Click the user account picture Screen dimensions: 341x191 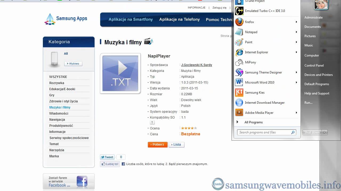[x=321, y=4]
